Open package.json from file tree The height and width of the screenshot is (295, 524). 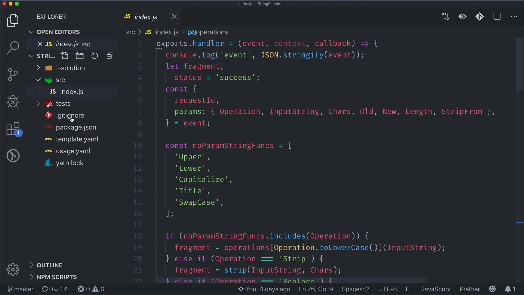pos(76,127)
